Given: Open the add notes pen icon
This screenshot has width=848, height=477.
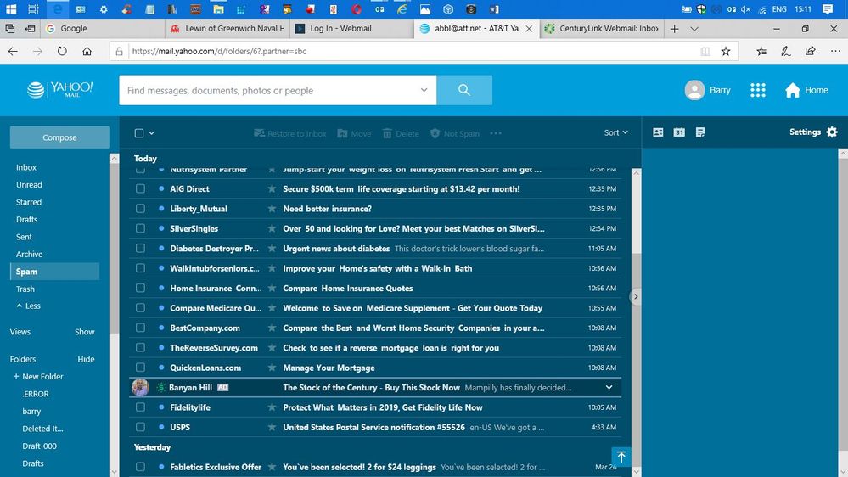Looking at the screenshot, I should click(x=786, y=52).
